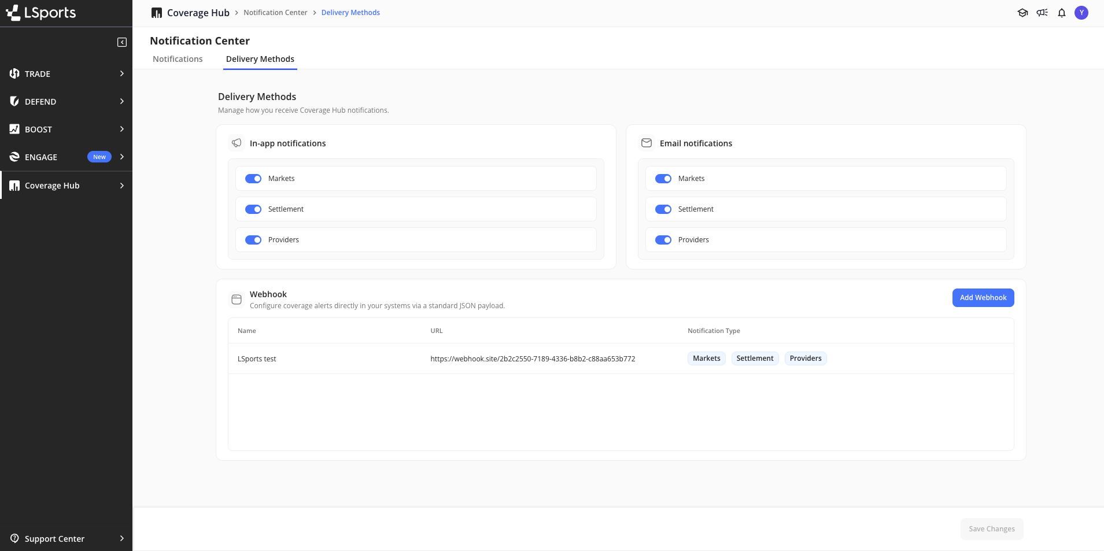This screenshot has width=1104, height=551.
Task: Toggle in-app Markets notifications
Action: pyautogui.click(x=253, y=179)
